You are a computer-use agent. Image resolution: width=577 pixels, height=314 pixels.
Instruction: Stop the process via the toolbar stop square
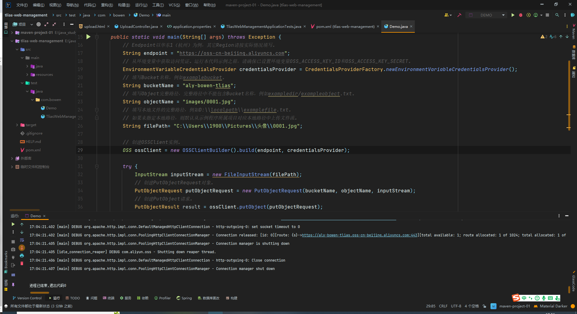tap(547, 15)
